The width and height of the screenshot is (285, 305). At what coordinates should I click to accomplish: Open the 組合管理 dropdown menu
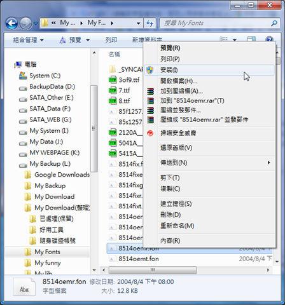point(28,40)
